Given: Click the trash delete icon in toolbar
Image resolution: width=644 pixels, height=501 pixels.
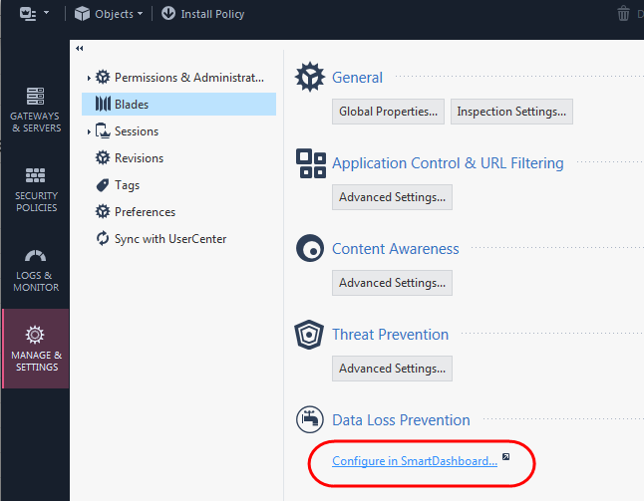Looking at the screenshot, I should (x=623, y=14).
